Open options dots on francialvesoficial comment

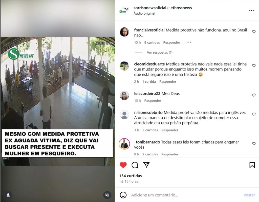coord(189,42)
